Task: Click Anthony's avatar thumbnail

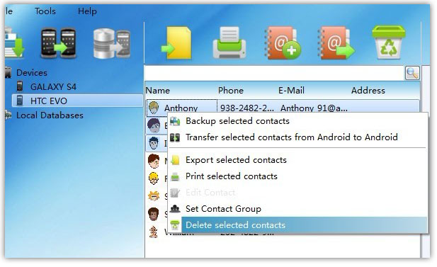Action: pos(154,108)
